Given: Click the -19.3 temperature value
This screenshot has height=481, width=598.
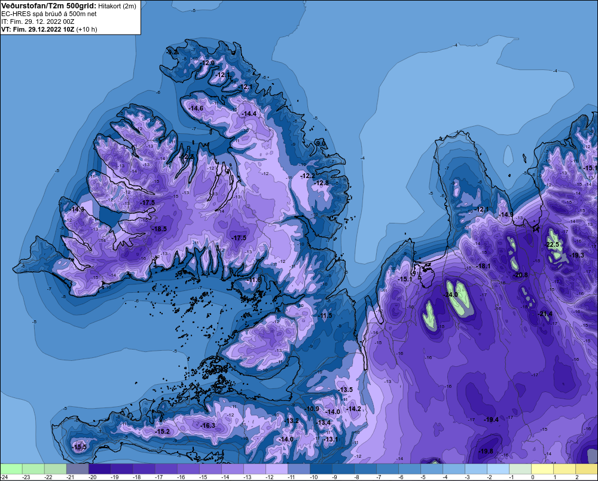Looking at the screenshot, I should click(576, 255).
